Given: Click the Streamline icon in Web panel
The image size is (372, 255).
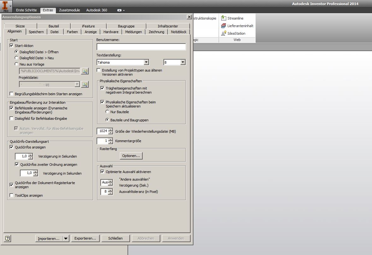Looking at the screenshot, I should [224, 18].
